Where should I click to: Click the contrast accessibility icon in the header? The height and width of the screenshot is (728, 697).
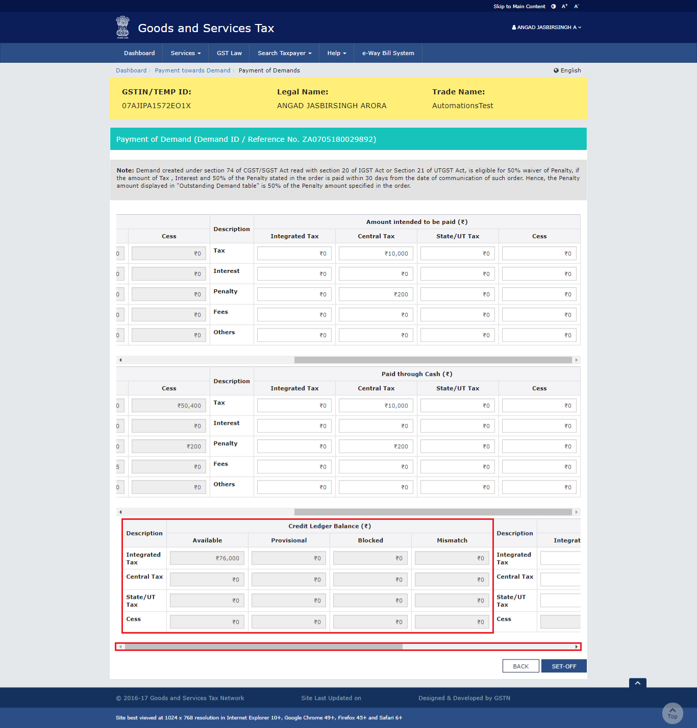(553, 6)
